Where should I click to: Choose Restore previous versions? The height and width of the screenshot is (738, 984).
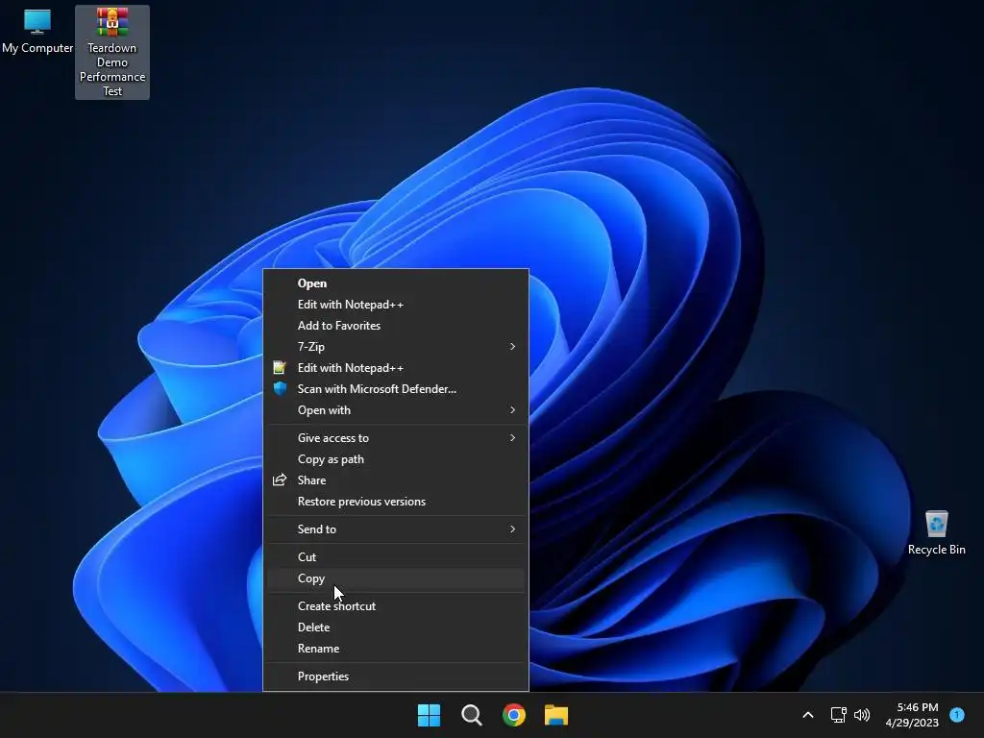[x=396, y=502]
